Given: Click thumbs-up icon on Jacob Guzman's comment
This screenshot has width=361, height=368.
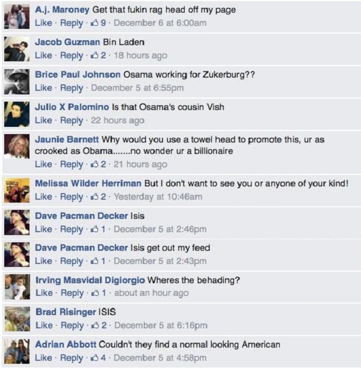Looking at the screenshot, I should coord(94,55).
